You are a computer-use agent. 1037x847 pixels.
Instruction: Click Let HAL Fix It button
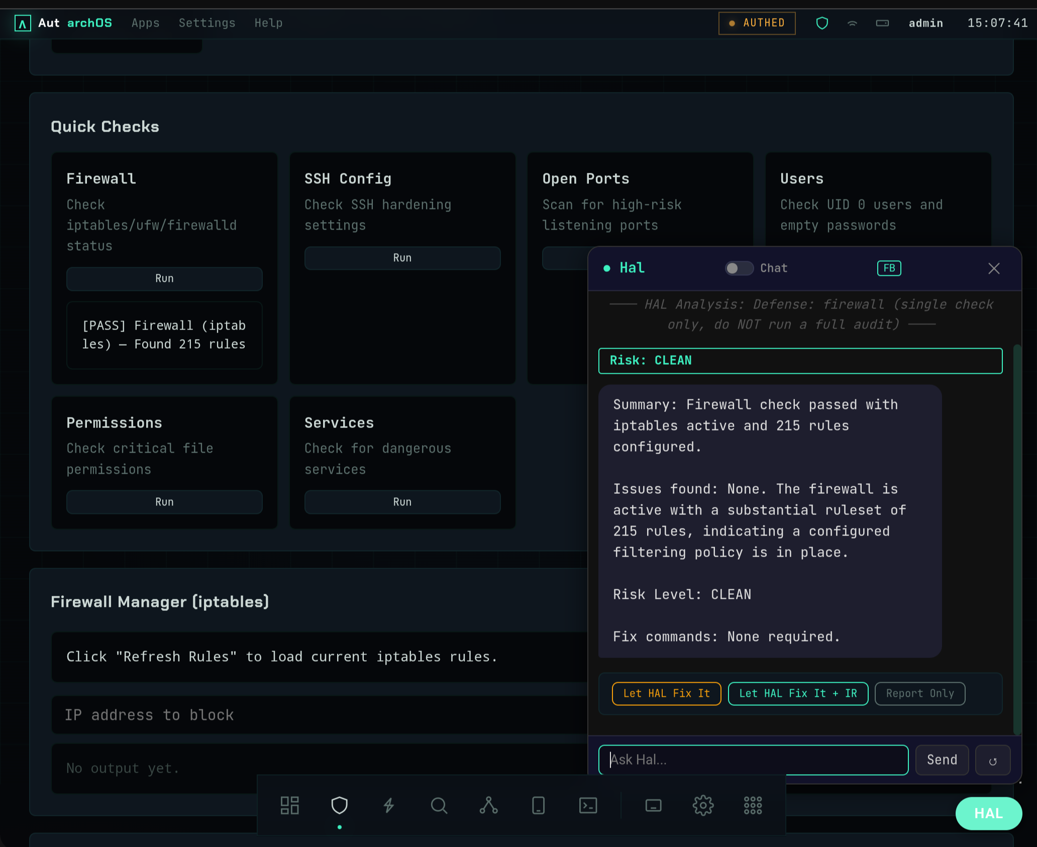666,694
